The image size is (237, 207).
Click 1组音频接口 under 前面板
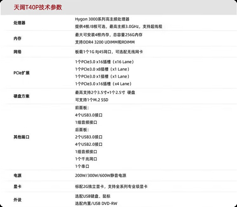(x=86, y=122)
